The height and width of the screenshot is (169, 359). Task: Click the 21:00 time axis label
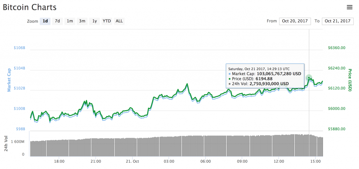coord(96,161)
